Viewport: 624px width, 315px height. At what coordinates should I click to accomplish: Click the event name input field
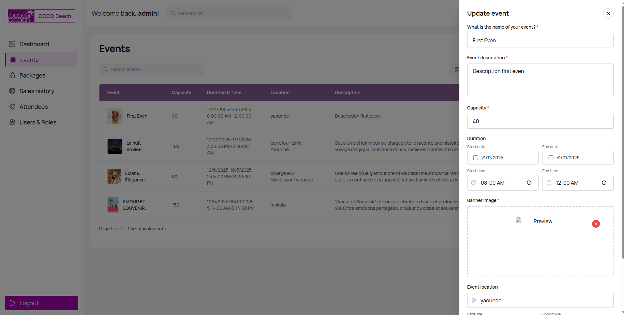tap(540, 40)
